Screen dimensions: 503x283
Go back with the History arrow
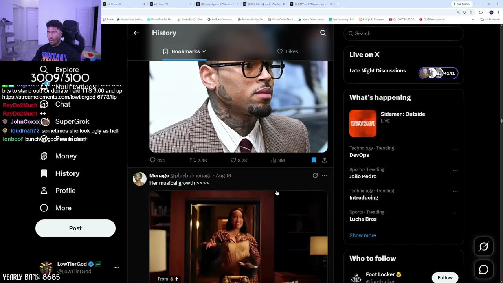(x=136, y=33)
